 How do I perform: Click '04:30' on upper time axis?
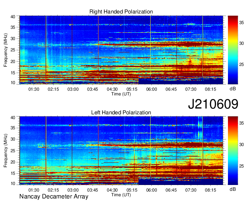coord(112,89)
